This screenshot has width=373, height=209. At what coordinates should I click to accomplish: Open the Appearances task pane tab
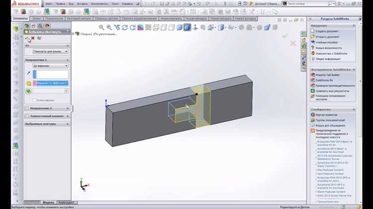pyautogui.click(x=304, y=63)
